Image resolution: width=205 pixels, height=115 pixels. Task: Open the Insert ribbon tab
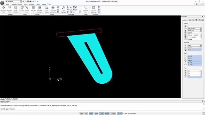(x=26, y=4)
